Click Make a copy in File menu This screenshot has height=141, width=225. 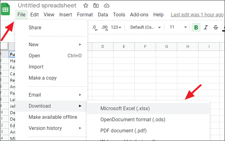click(x=43, y=78)
